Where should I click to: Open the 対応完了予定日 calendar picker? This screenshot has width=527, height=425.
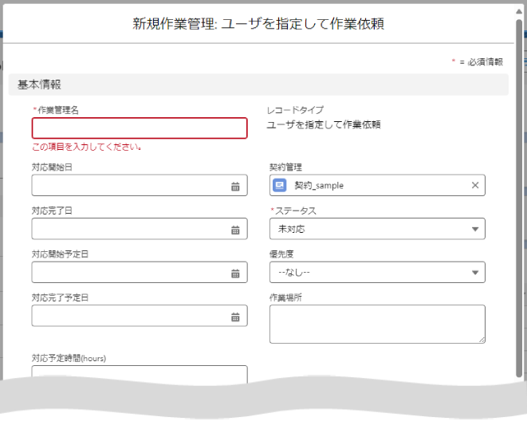pos(235,317)
